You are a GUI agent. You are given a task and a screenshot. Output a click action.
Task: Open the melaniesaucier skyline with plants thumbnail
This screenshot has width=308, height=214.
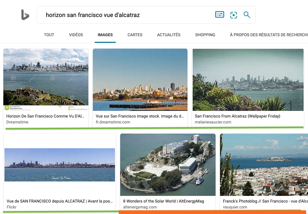pyautogui.click(x=248, y=80)
